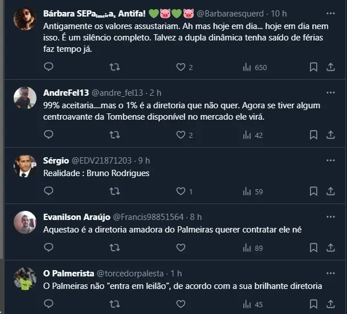Reply to Evanilson Araújo's tweet
The image size is (347, 314).
pos(48,248)
